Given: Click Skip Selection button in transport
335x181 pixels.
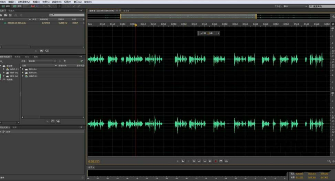Looking at the screenshot, I should tap(227, 161).
